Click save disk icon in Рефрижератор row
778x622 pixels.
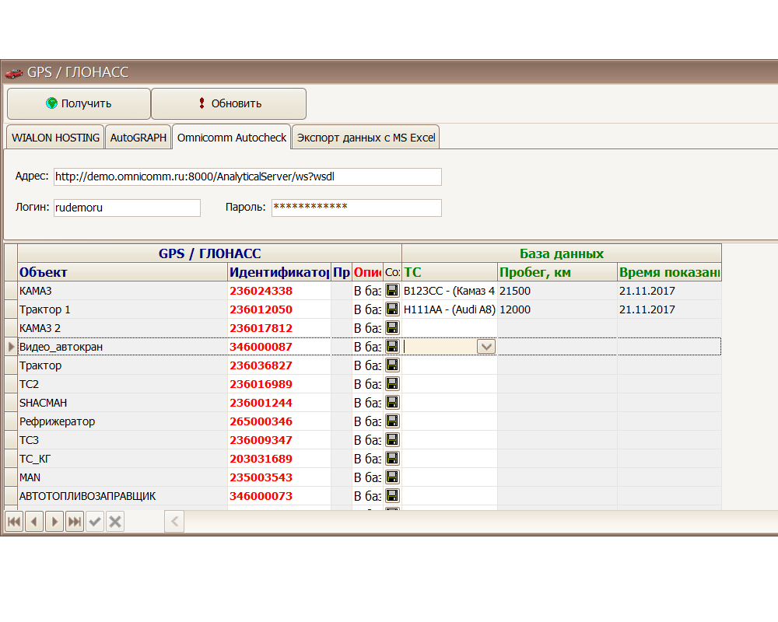(392, 421)
